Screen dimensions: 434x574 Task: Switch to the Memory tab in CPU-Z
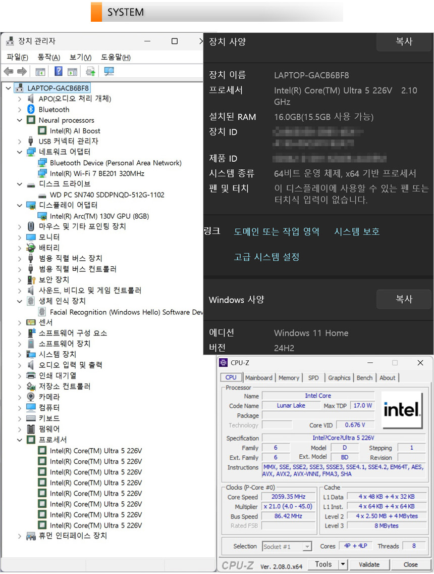pos(289,377)
